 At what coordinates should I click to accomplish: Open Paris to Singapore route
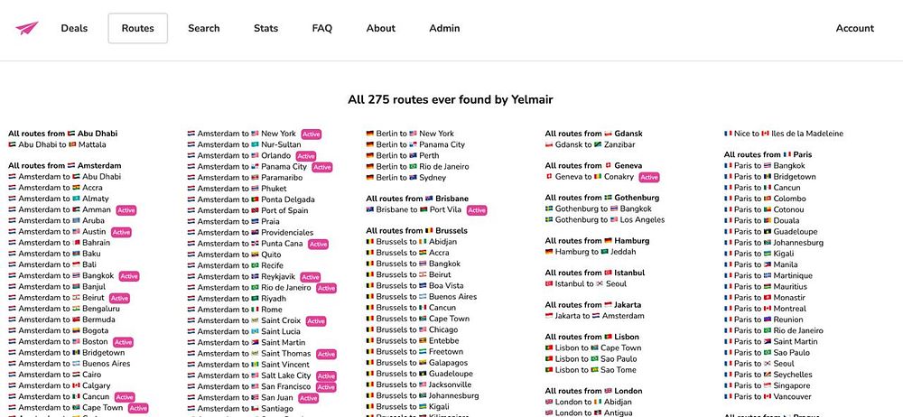tap(768, 386)
